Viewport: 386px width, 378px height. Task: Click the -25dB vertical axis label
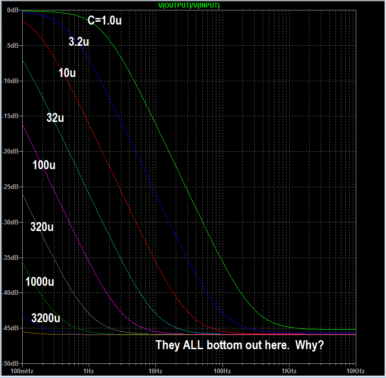click(x=10, y=187)
